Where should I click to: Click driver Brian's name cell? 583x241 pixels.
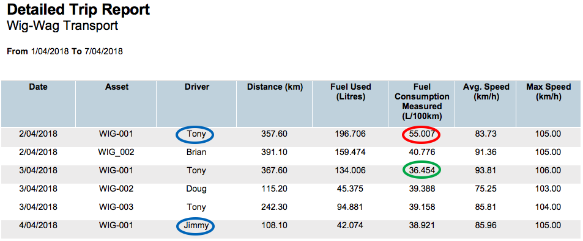click(196, 152)
